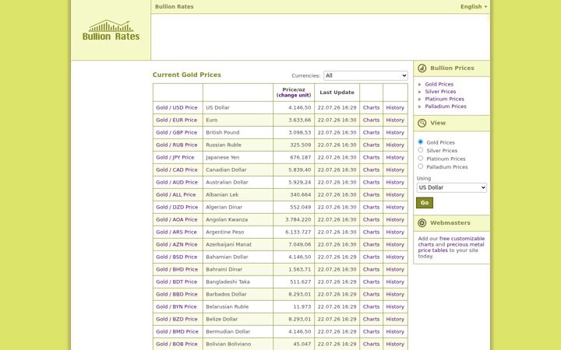Open the Gold / BHD Price link
561x350 pixels.
point(177,270)
